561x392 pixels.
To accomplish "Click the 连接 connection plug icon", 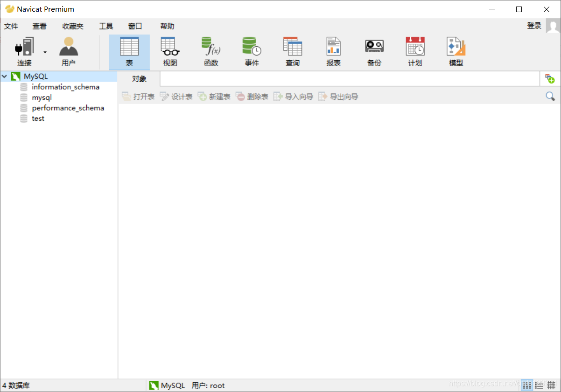I will pos(24,47).
